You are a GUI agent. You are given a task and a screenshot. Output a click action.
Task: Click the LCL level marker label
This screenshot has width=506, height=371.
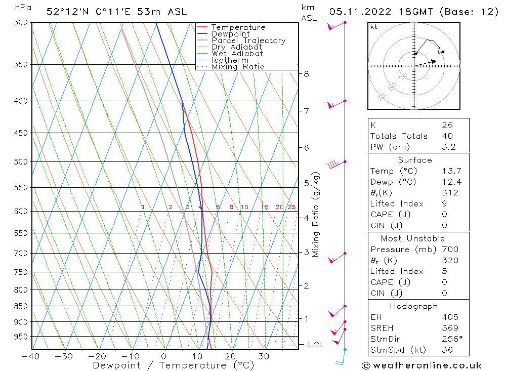(315, 345)
